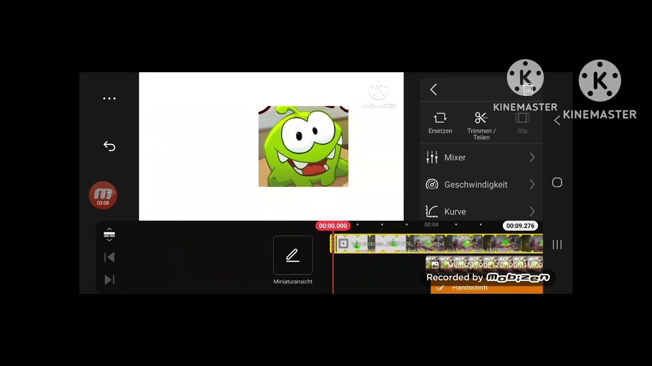
Task: Jump to the next clip edge
Action: [109, 280]
